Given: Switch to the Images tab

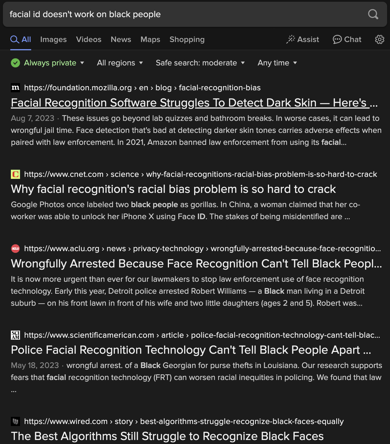Looking at the screenshot, I should pos(53,39).
